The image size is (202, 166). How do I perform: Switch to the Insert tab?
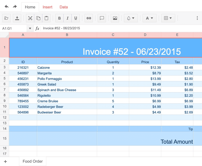click(47, 7)
